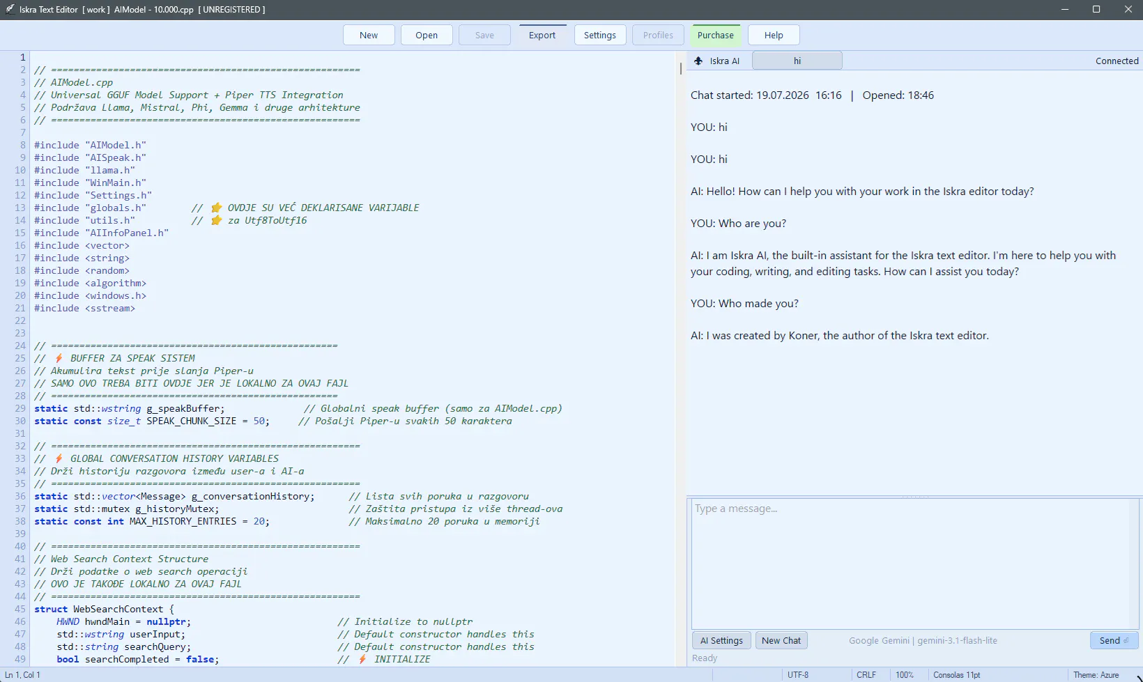Click the // AIModel.cpp comment line
This screenshot has width=1143, height=682.
[73, 82]
